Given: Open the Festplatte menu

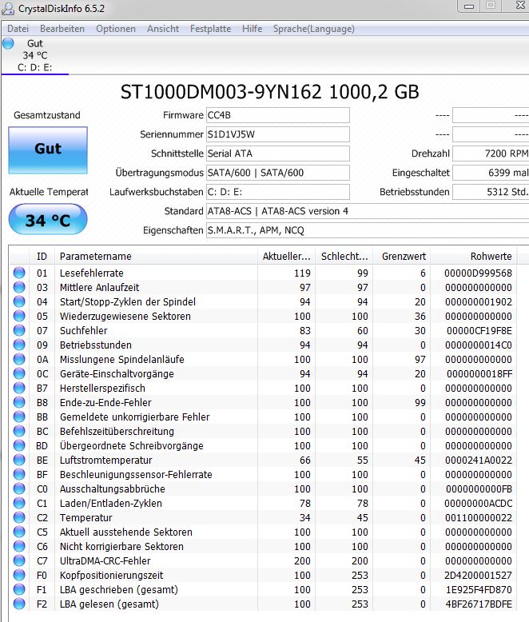Looking at the screenshot, I should (211, 29).
